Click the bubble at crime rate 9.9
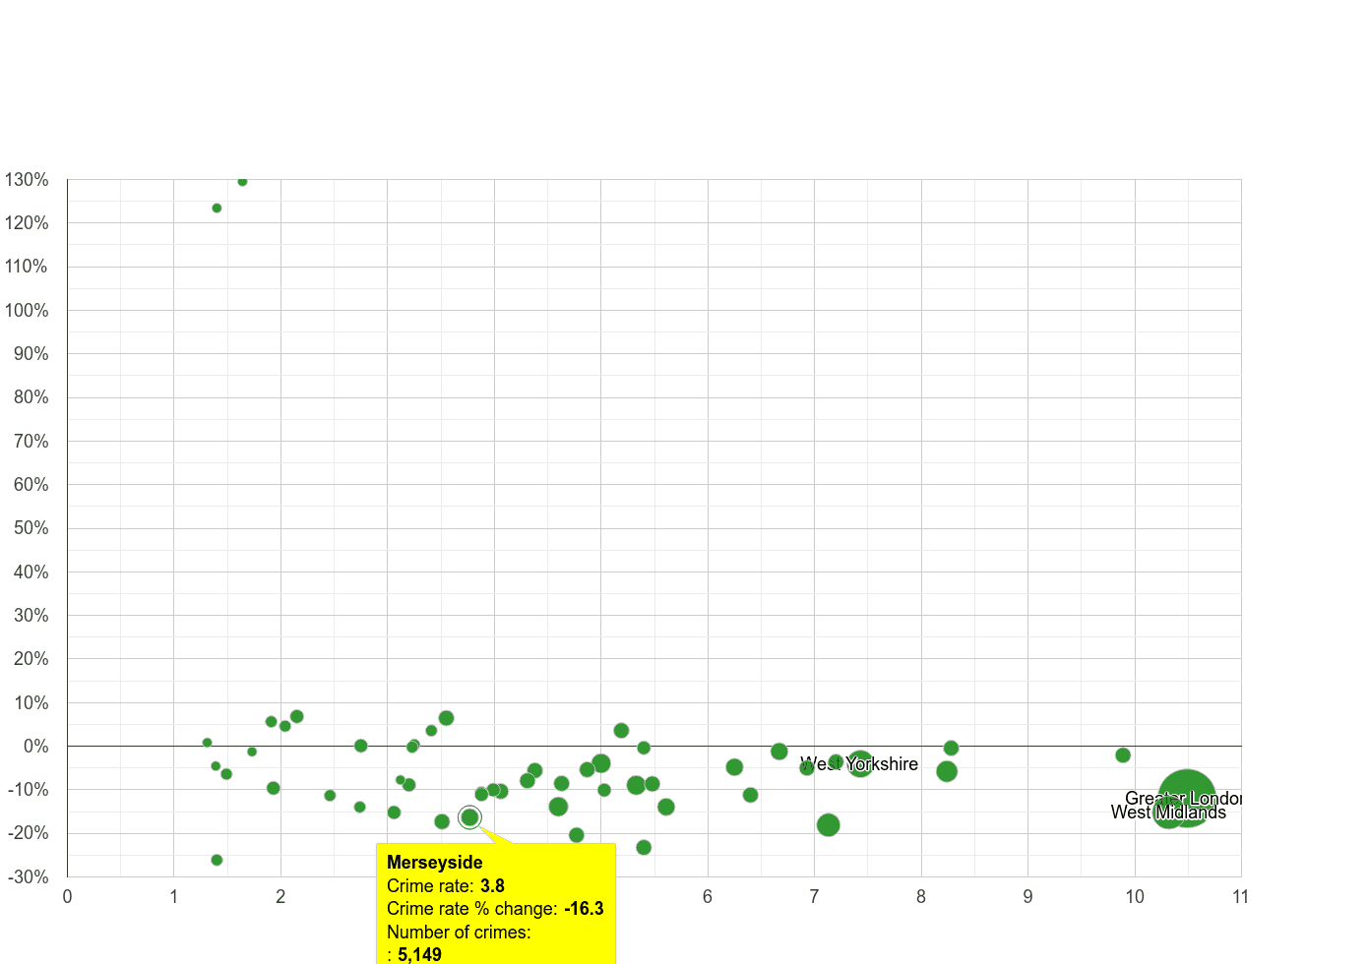1368x964 pixels. pyautogui.click(x=1123, y=755)
